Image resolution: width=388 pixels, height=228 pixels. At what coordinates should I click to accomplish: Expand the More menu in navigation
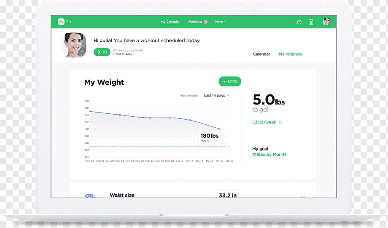tap(221, 22)
